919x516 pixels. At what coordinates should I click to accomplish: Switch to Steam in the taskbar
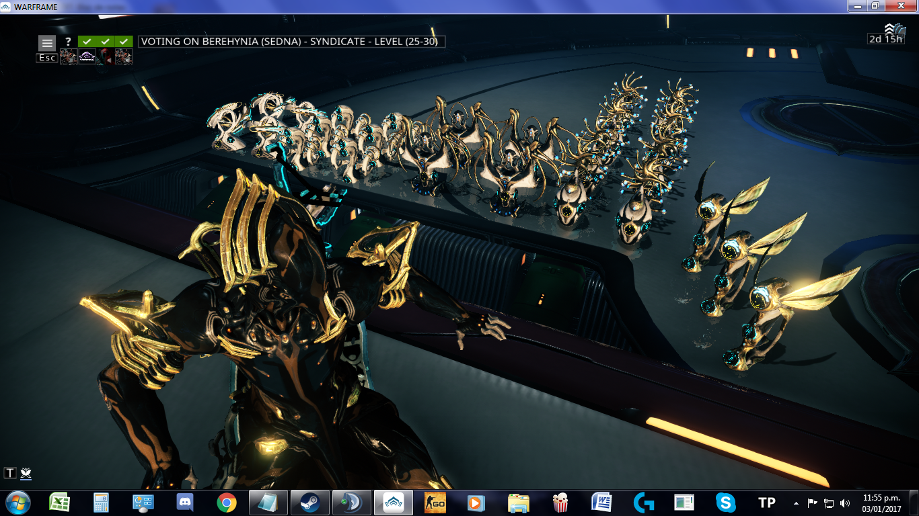[310, 502]
